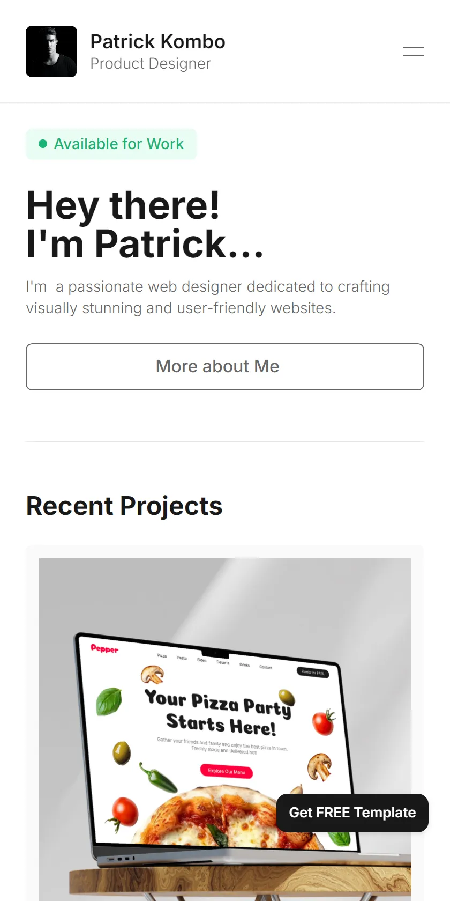Click the passionate web designer intro paragraph

point(208,298)
